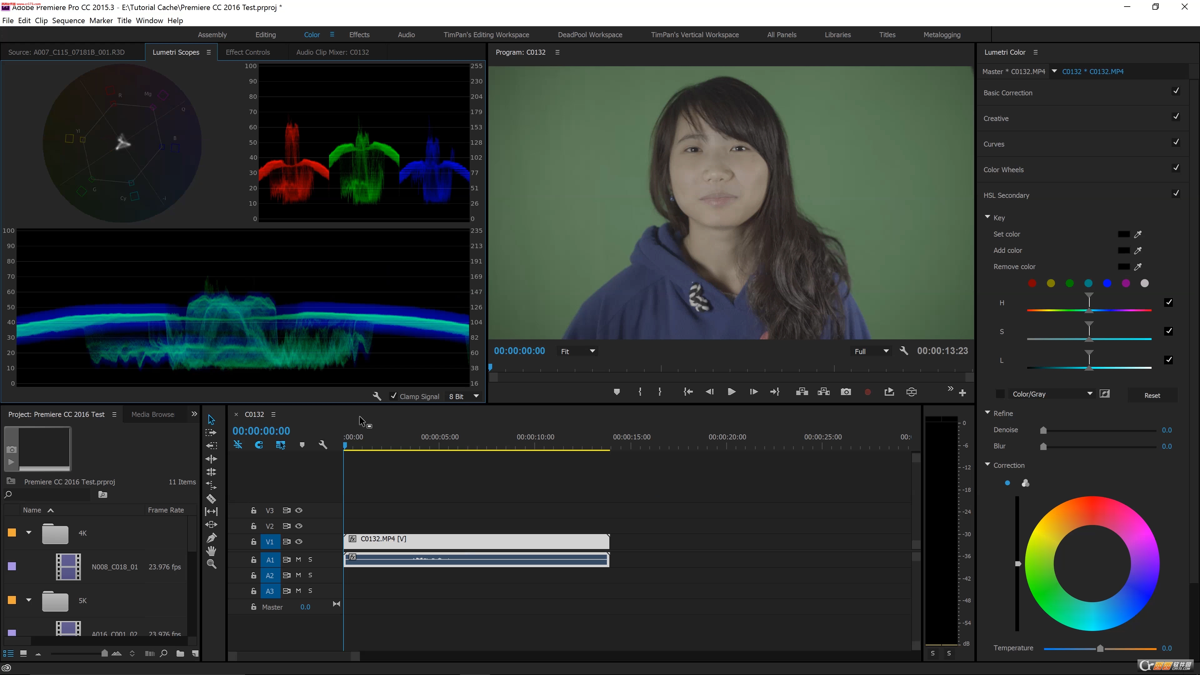Select the Pen tool
The width and height of the screenshot is (1200, 675).
[x=211, y=537]
